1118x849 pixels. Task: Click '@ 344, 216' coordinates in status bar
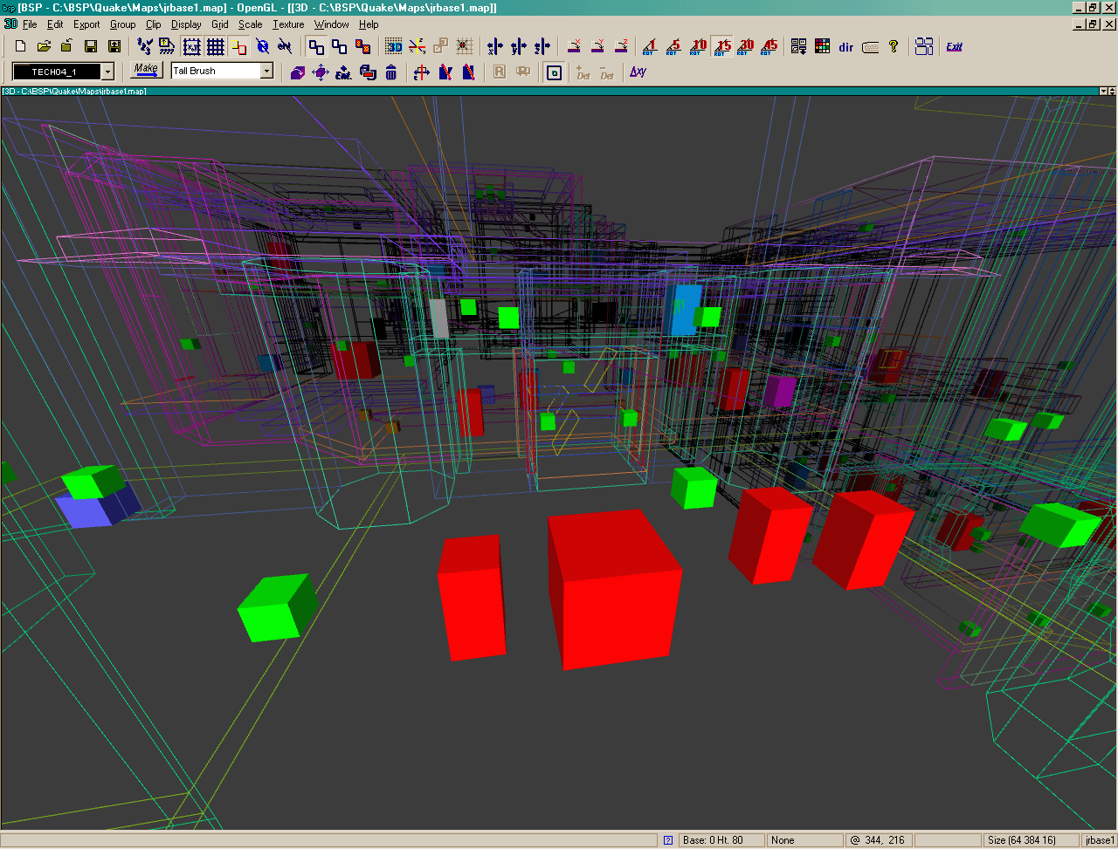tap(880, 840)
